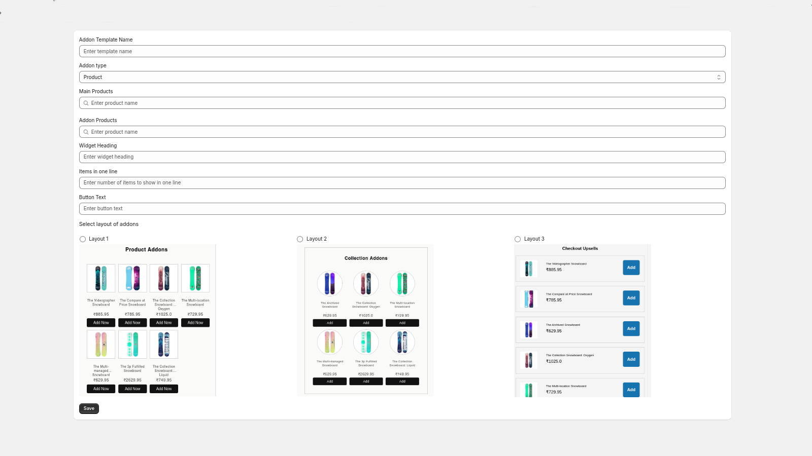Click Add Now under The Videographer Snowboard

point(100,322)
